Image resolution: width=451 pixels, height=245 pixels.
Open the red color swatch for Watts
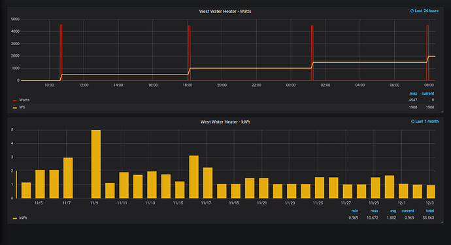pos(14,101)
